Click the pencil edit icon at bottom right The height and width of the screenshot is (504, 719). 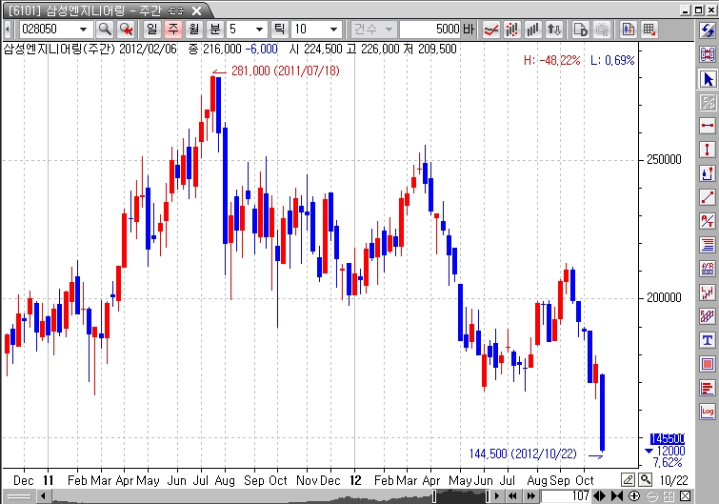click(x=629, y=479)
